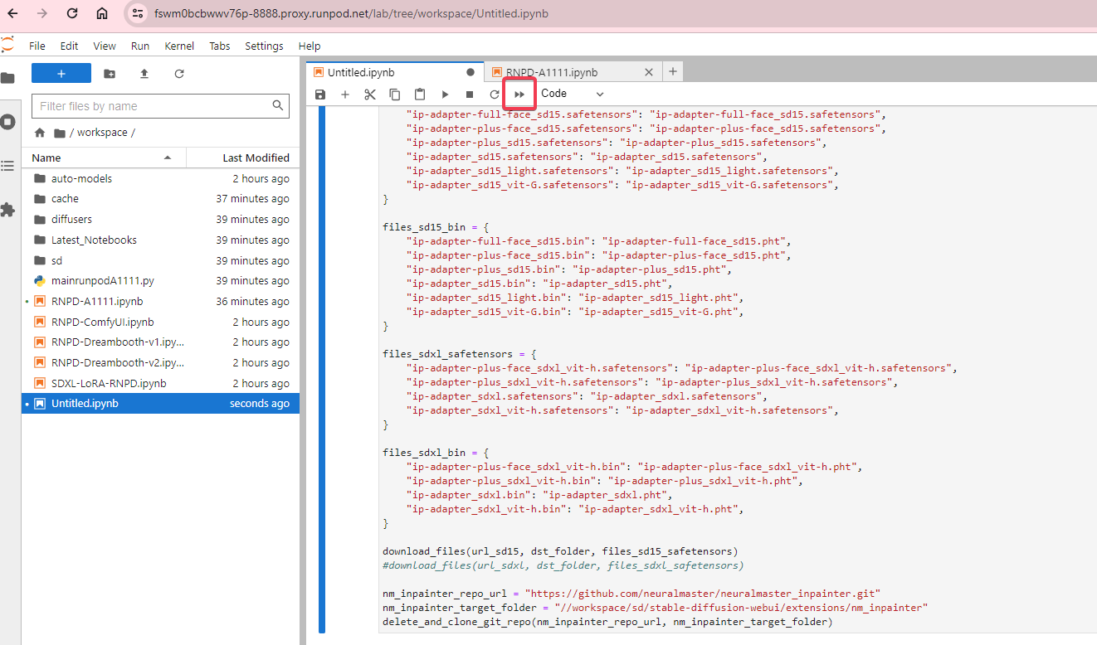Sort files by Last Modified column
The width and height of the screenshot is (1097, 645).
[x=242, y=158]
